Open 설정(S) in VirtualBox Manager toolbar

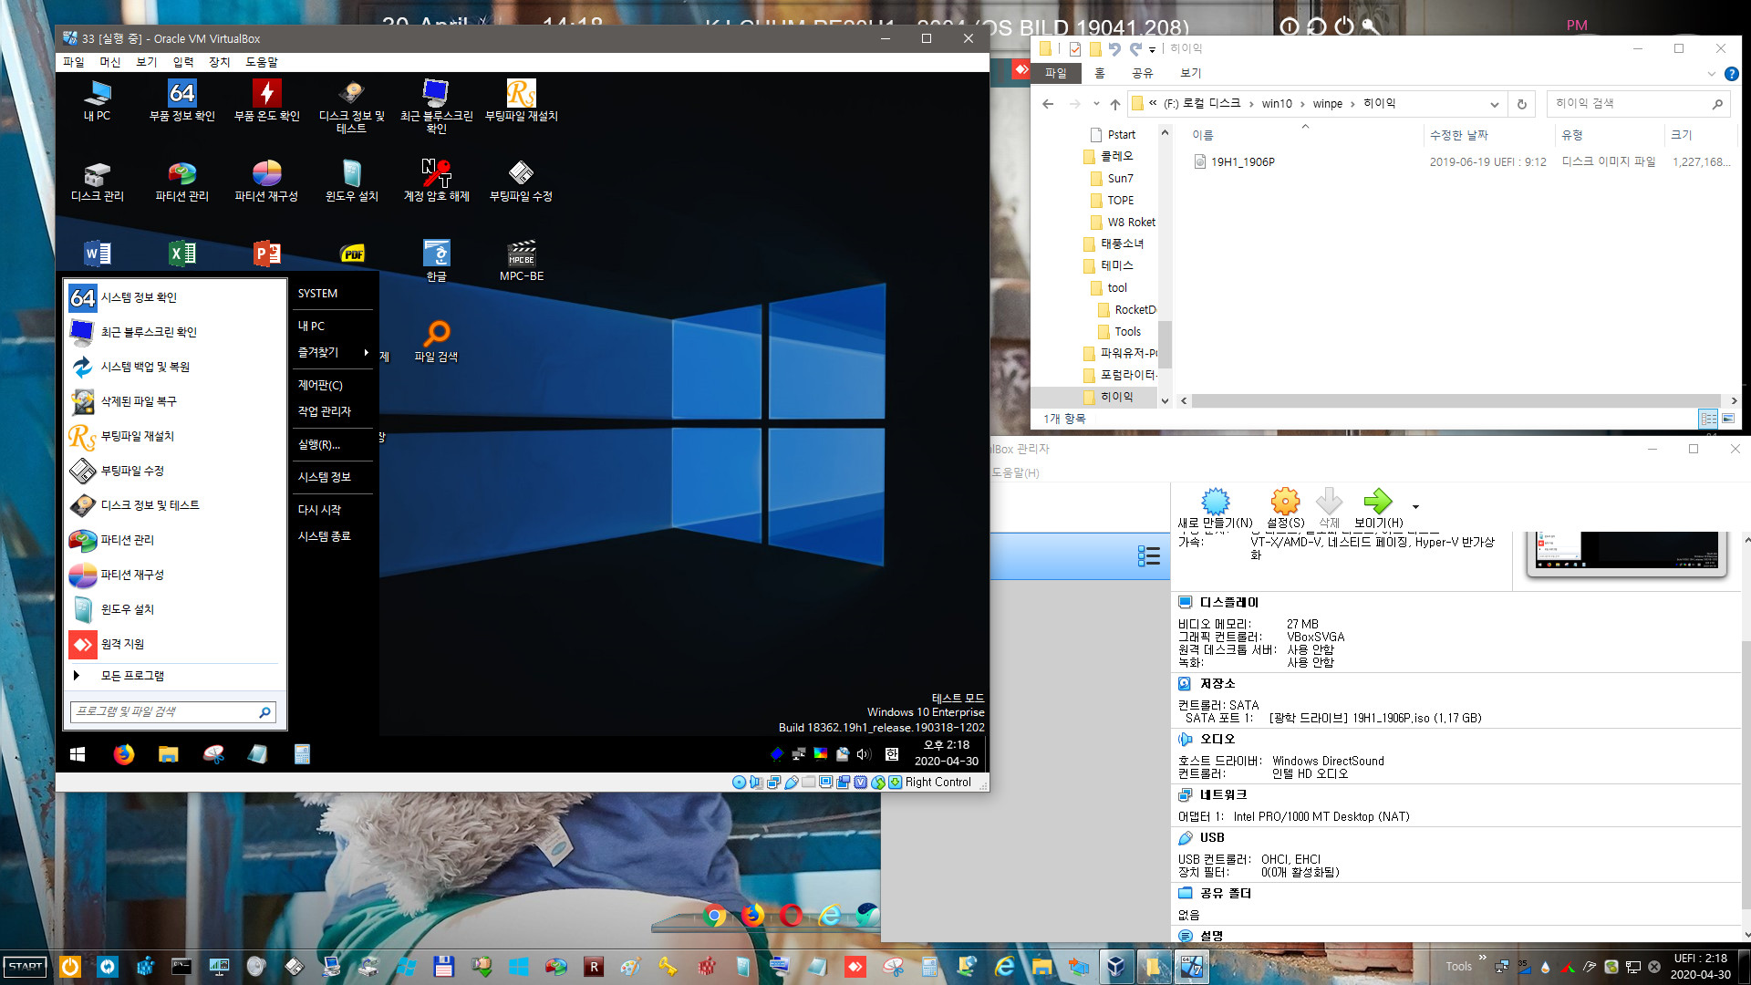[1285, 509]
